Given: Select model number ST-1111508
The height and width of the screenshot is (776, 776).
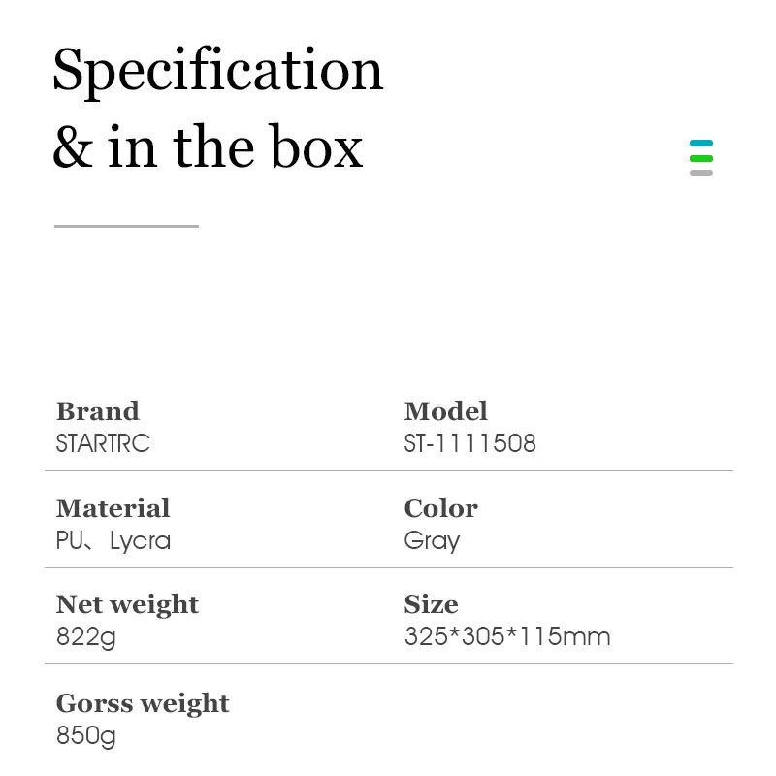Looking at the screenshot, I should [469, 443].
